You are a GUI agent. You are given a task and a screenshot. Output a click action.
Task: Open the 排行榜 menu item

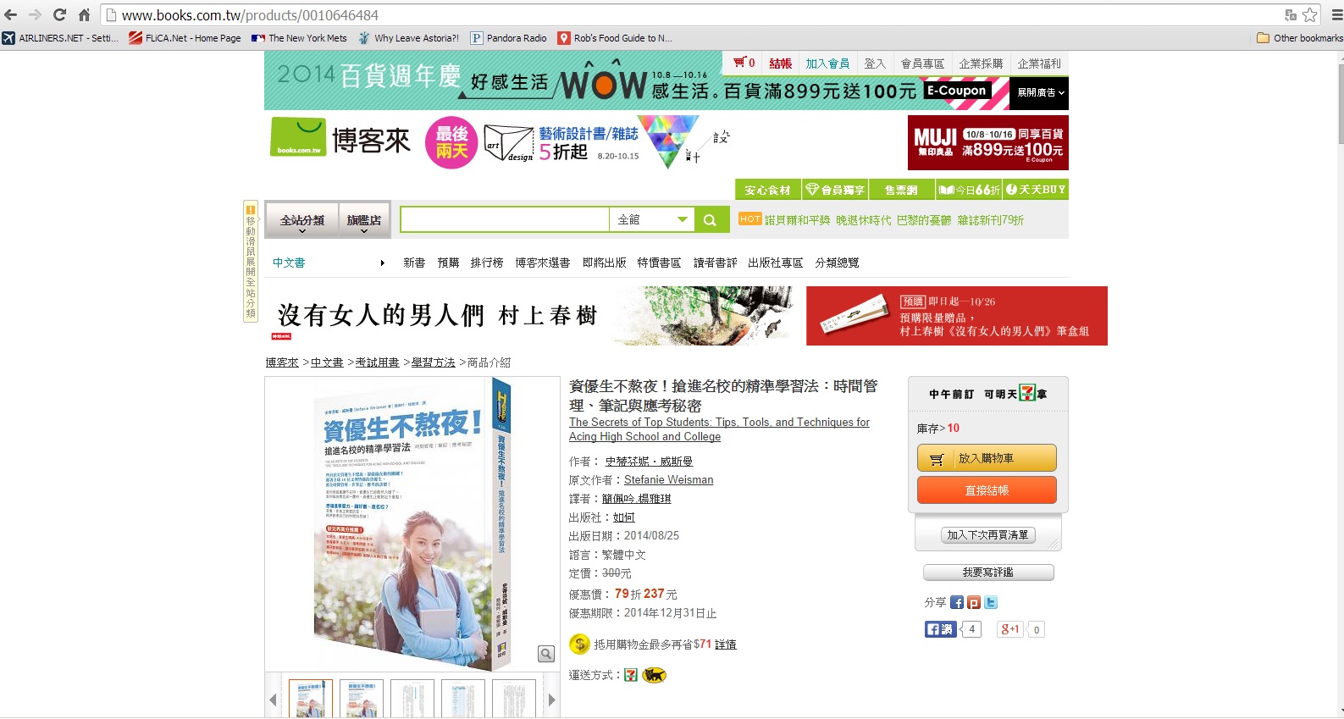(487, 263)
